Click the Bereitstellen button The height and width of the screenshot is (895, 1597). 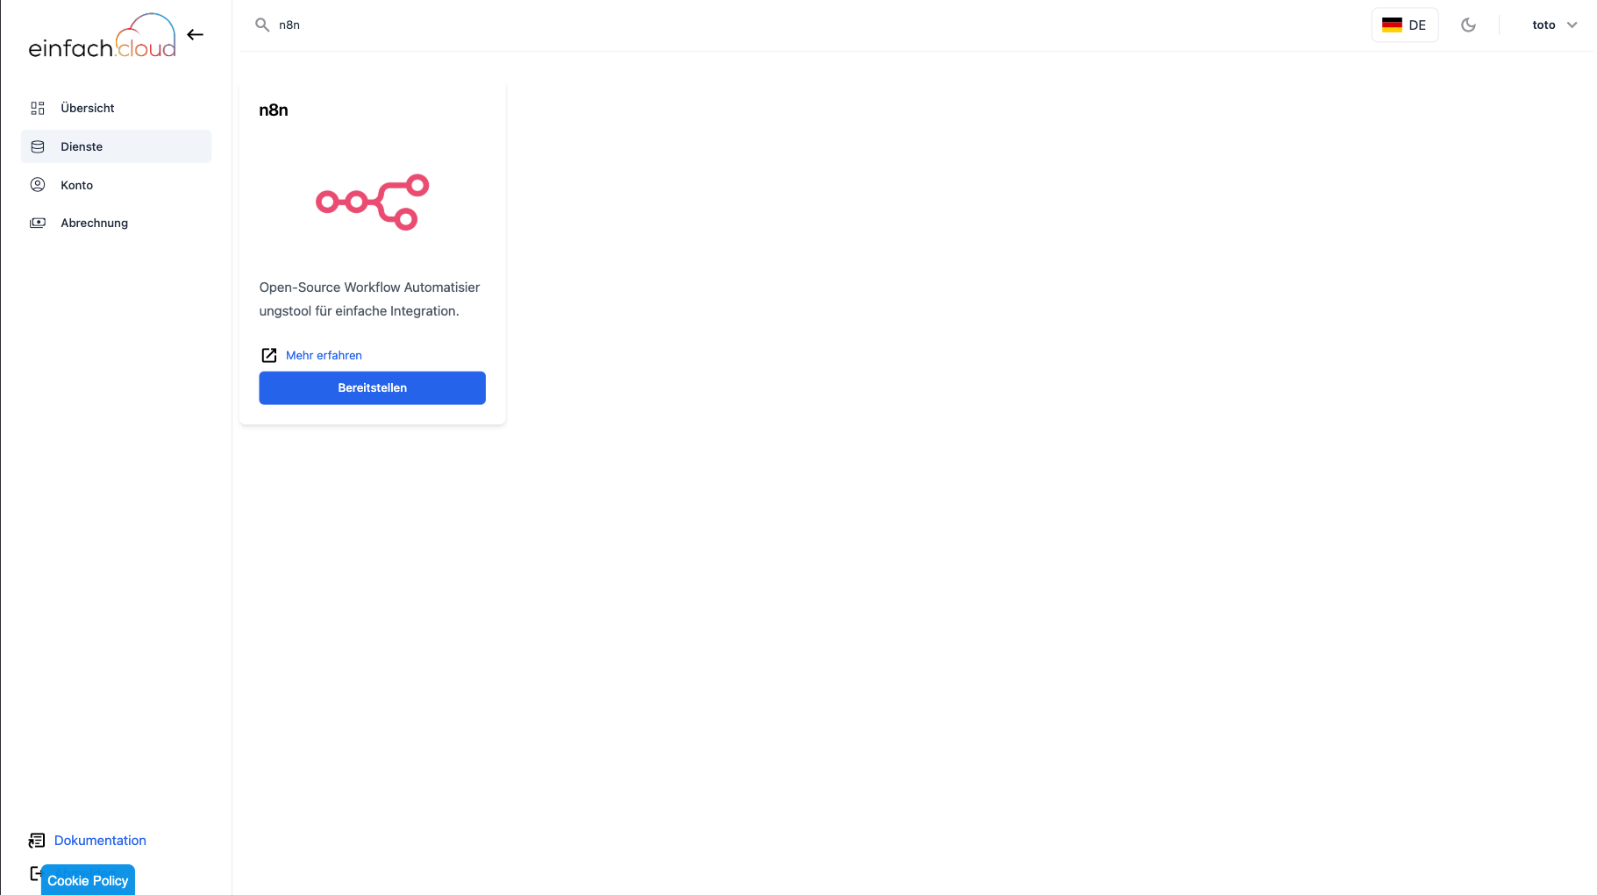click(372, 387)
